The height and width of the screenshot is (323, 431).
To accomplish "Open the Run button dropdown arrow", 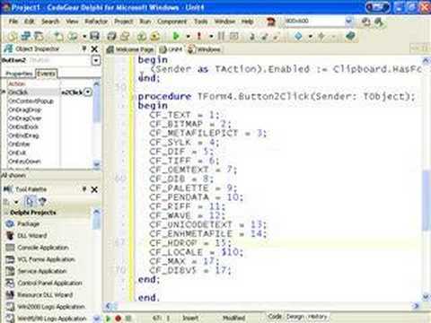I will pos(189,37).
